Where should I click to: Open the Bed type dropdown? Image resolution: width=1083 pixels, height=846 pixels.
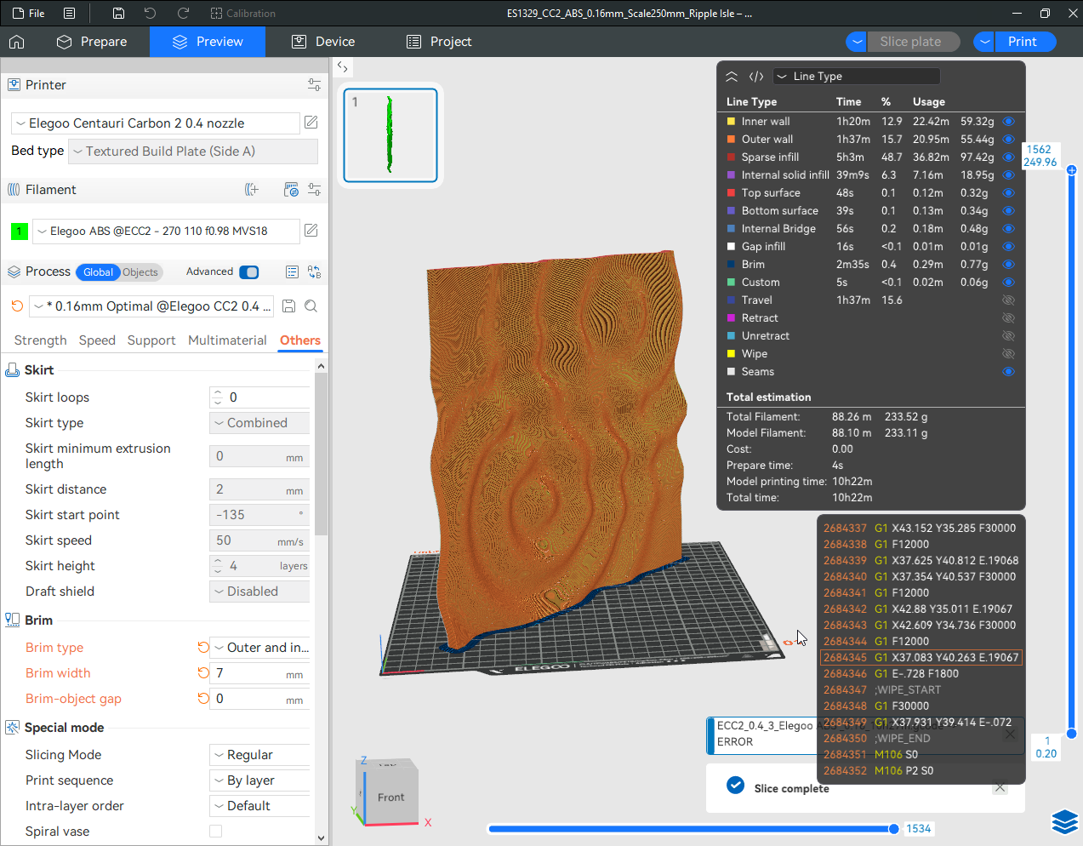(x=193, y=151)
